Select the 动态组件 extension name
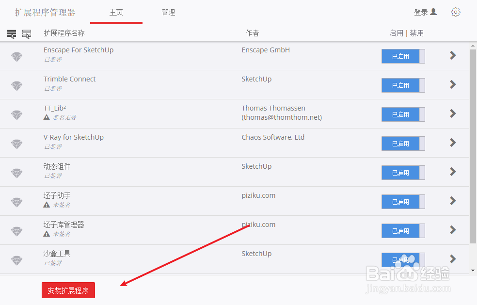Image resolution: width=477 pixels, height=305 pixels. click(x=57, y=166)
